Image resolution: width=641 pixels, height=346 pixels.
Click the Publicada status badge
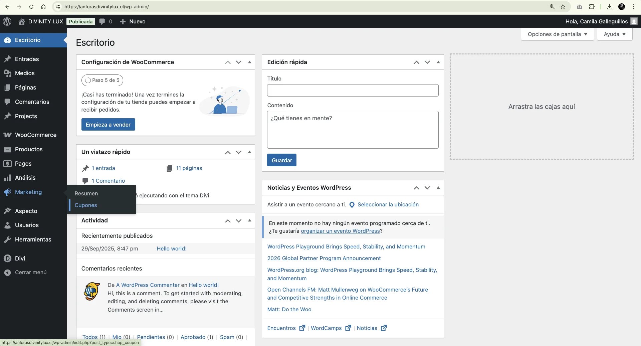(x=81, y=21)
